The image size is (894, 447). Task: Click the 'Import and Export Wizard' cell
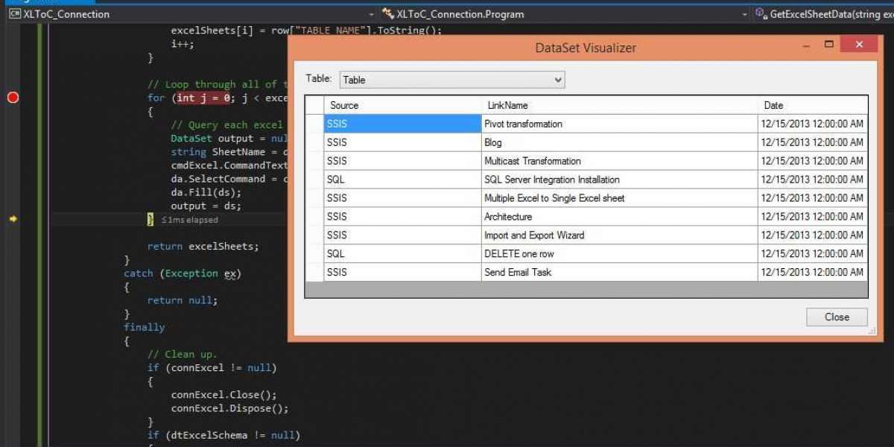point(619,235)
